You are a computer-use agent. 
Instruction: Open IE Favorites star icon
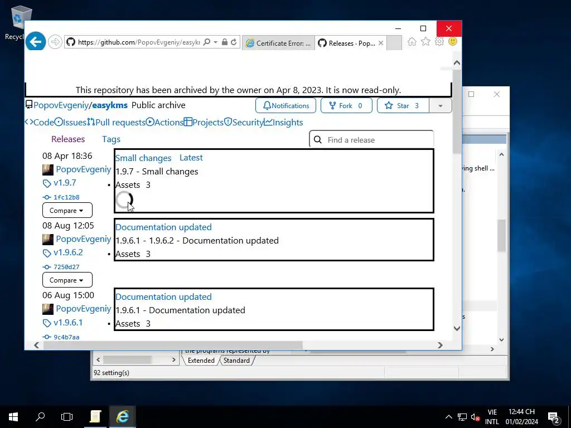425,41
